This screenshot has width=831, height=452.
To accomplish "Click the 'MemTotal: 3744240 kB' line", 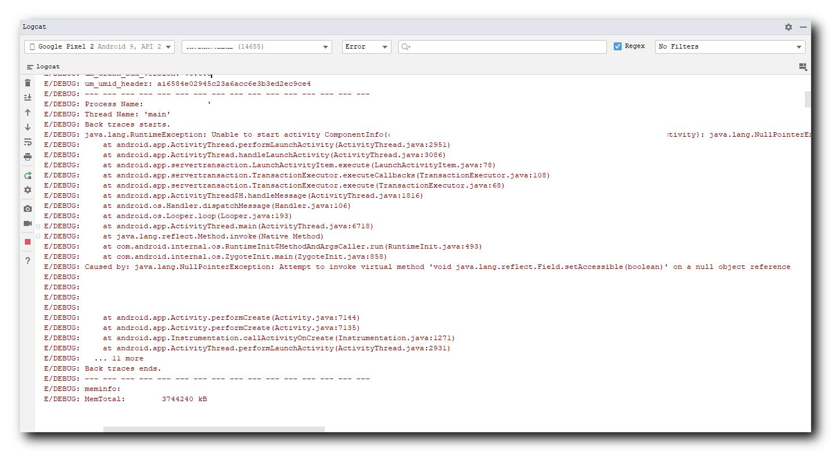I will coord(125,399).
